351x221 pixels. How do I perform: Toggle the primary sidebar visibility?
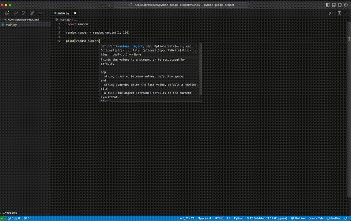click(x=328, y=5)
